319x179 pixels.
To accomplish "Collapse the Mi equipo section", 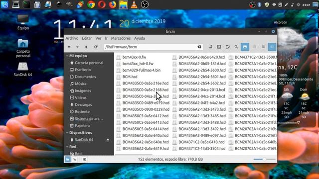I will pos(67,56).
